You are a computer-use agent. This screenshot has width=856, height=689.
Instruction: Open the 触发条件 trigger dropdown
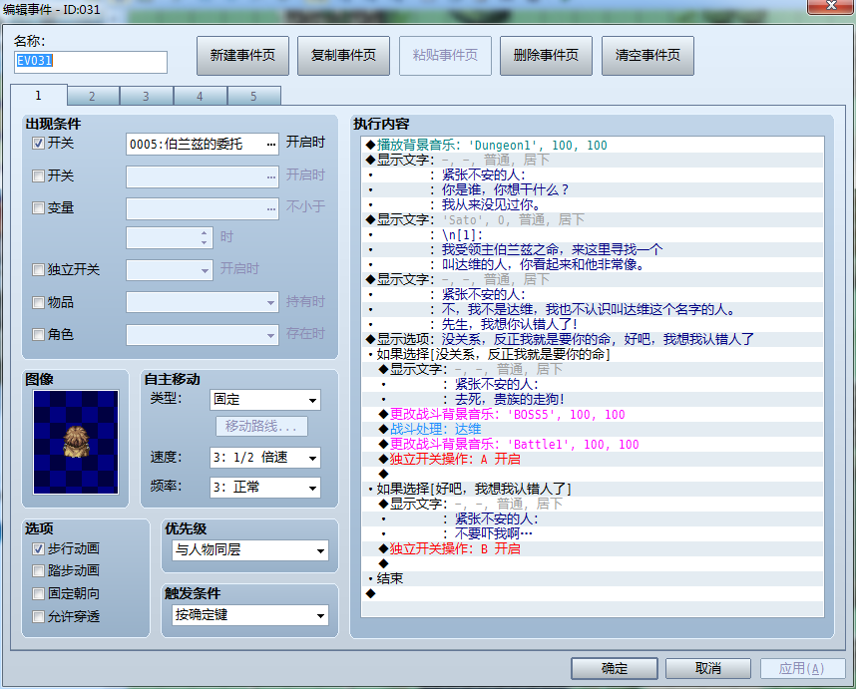(x=250, y=615)
